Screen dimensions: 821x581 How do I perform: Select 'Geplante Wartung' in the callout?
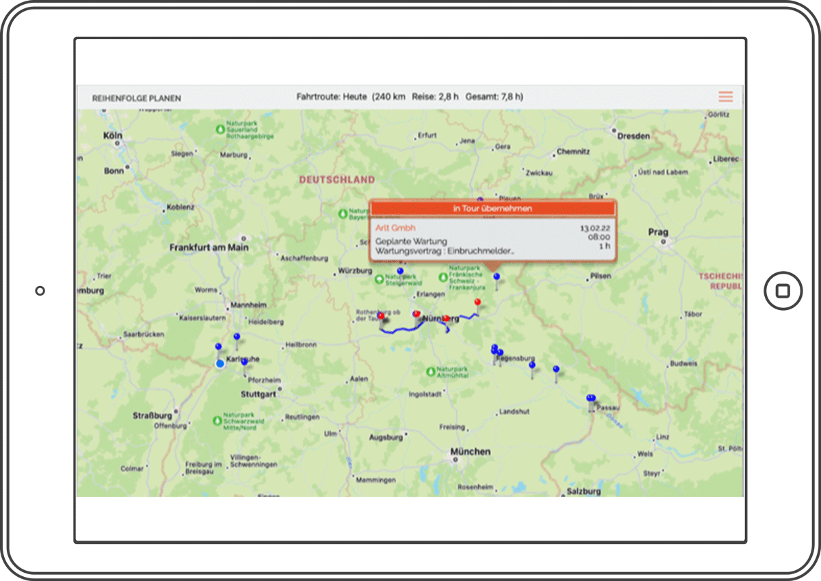click(411, 242)
